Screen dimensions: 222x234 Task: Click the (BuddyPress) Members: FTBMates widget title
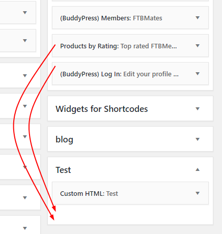click(x=111, y=18)
